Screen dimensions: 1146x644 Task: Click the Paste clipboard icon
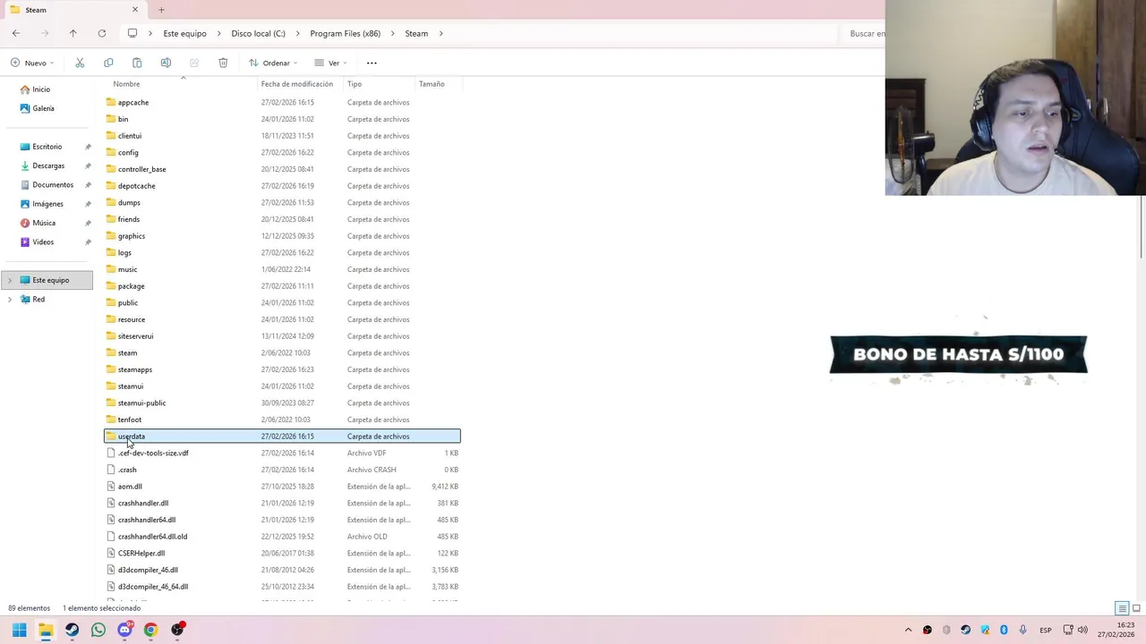point(137,63)
